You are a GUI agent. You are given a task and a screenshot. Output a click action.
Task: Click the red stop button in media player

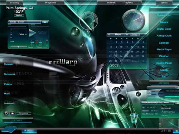pyautogui.click(x=36, y=42)
